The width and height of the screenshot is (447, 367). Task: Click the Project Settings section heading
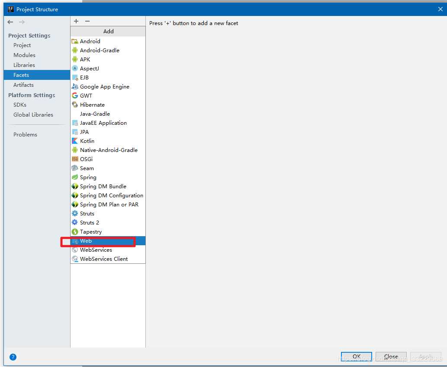point(29,35)
